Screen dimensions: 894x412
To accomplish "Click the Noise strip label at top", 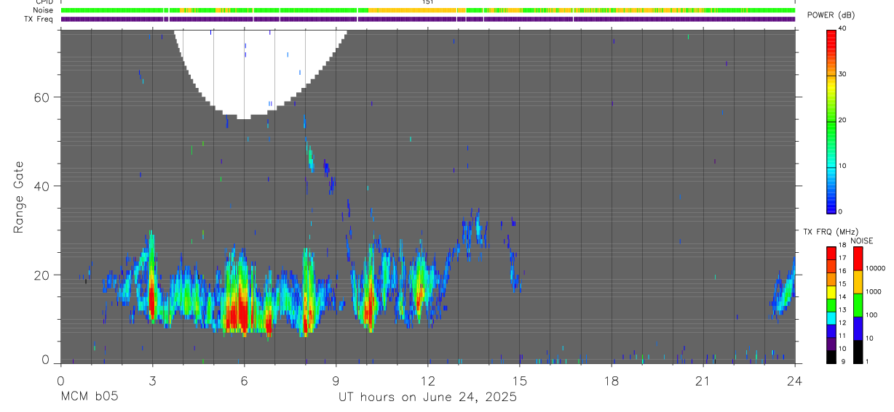I will (44, 10).
